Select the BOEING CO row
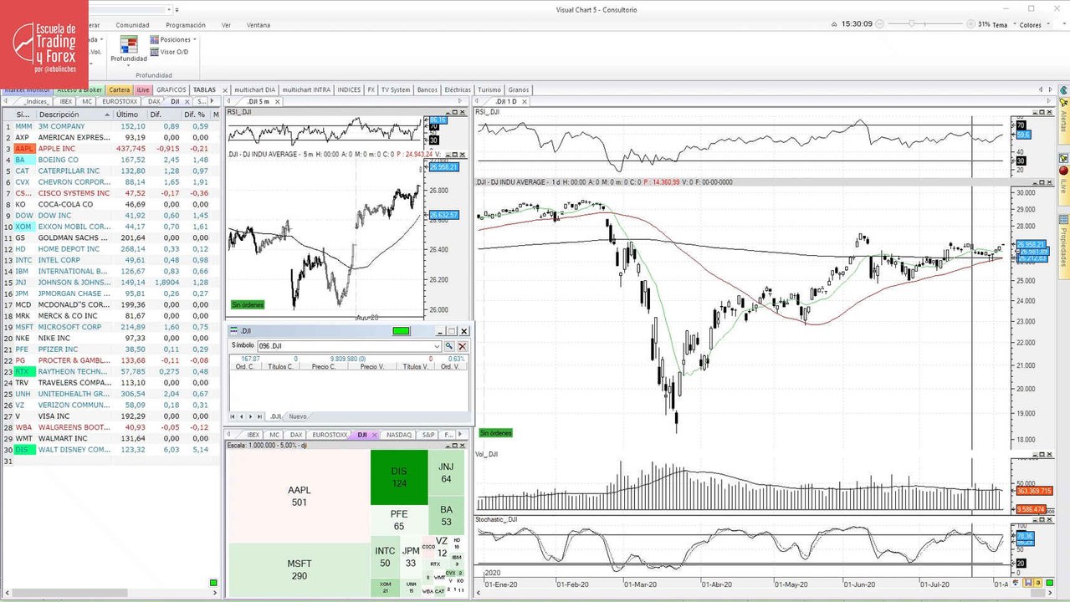The width and height of the screenshot is (1070, 602). 110,160
